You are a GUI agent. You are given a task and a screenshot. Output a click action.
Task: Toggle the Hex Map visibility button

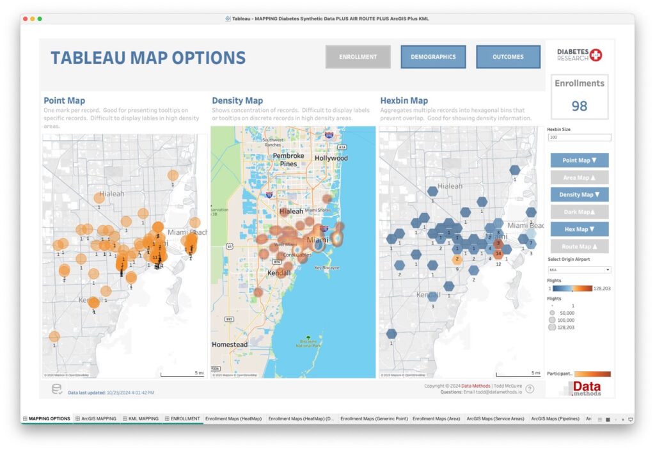coord(579,229)
